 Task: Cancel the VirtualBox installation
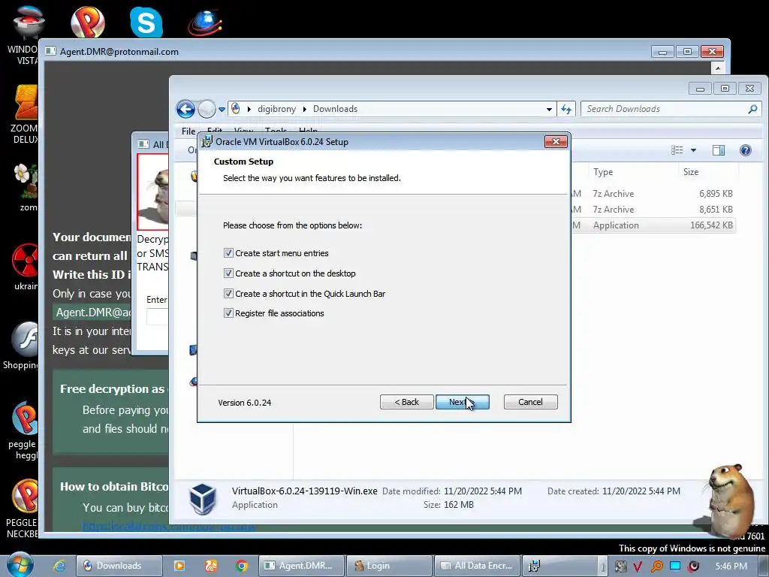[x=530, y=402]
